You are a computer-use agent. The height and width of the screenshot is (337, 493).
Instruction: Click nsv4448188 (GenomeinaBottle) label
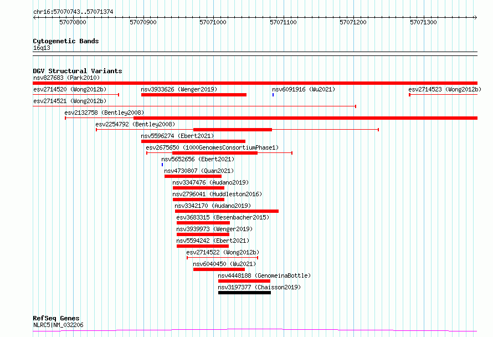[x=264, y=275]
